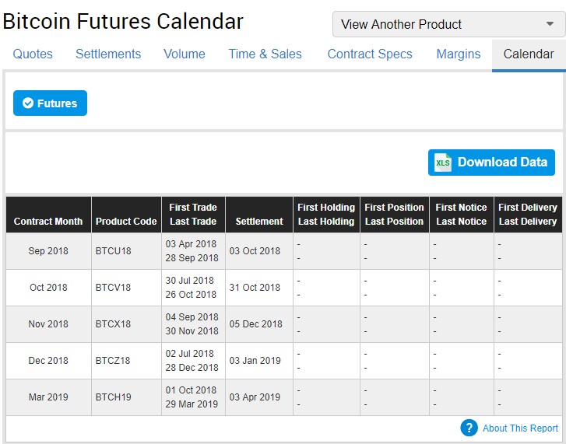
Task: Click settlement date 03 Oct 2018
Action: click(x=255, y=251)
